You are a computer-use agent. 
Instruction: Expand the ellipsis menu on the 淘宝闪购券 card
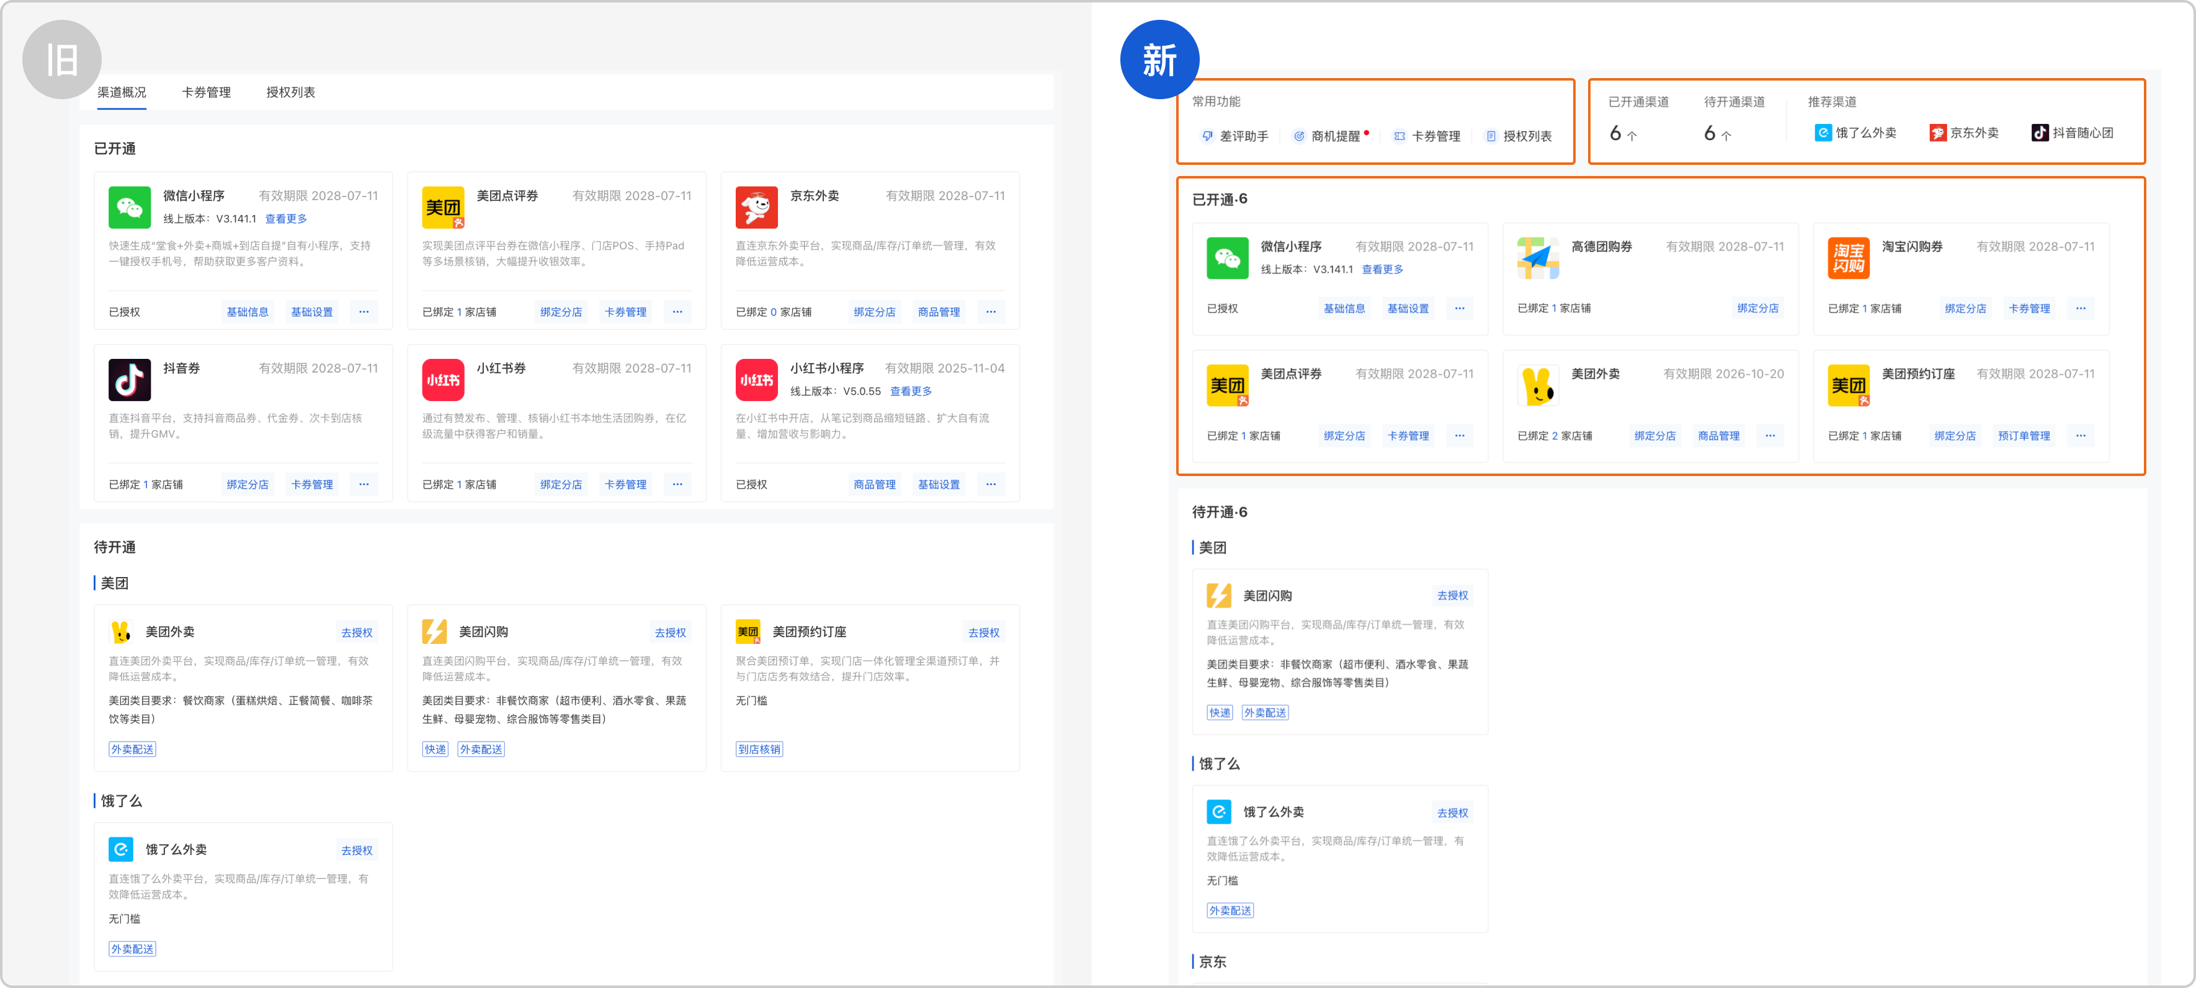(2080, 308)
